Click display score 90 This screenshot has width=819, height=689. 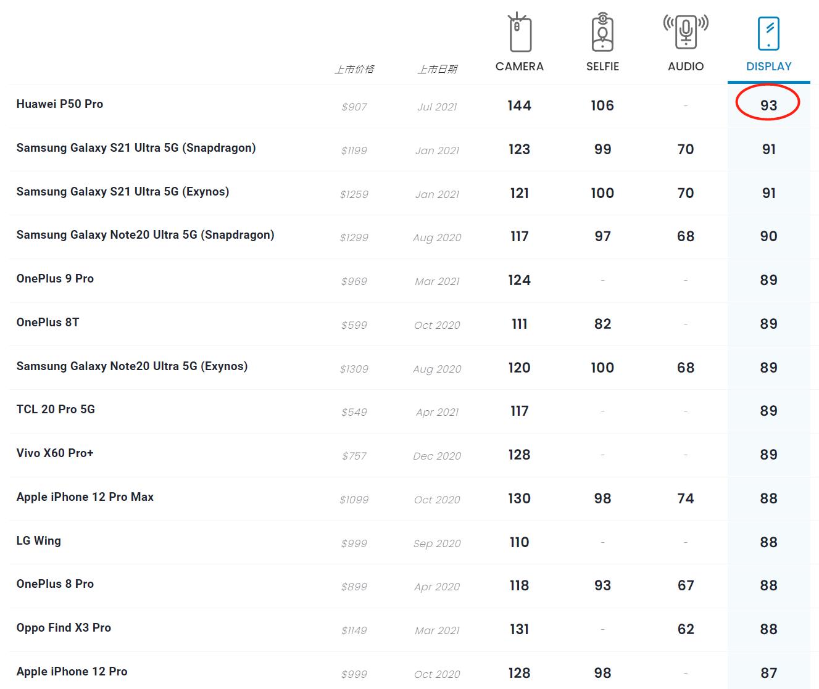click(768, 236)
